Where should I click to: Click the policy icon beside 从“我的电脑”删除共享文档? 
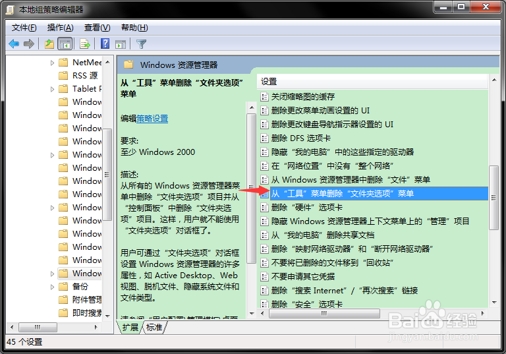(x=264, y=235)
